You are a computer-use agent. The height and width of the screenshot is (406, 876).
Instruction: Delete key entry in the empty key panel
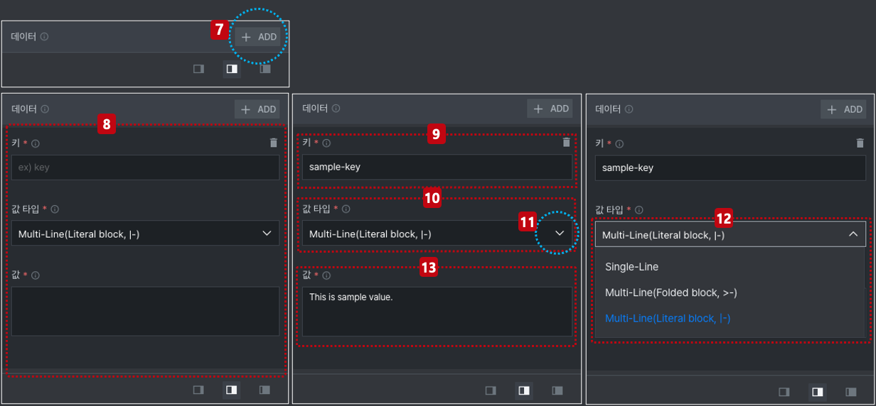(x=274, y=143)
